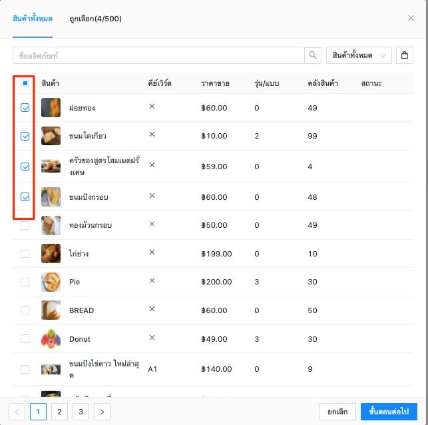Click the ขนมโตเกียว product name
Screen dimensions: 428x425
88,136
